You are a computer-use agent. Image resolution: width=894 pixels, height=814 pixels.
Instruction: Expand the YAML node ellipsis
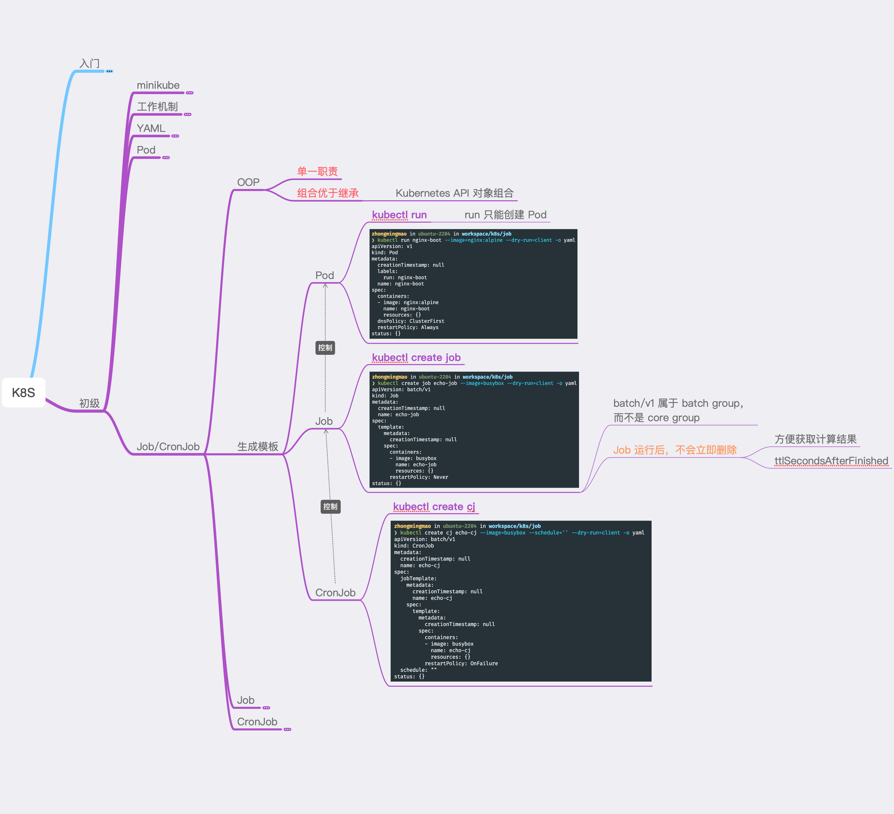click(175, 136)
